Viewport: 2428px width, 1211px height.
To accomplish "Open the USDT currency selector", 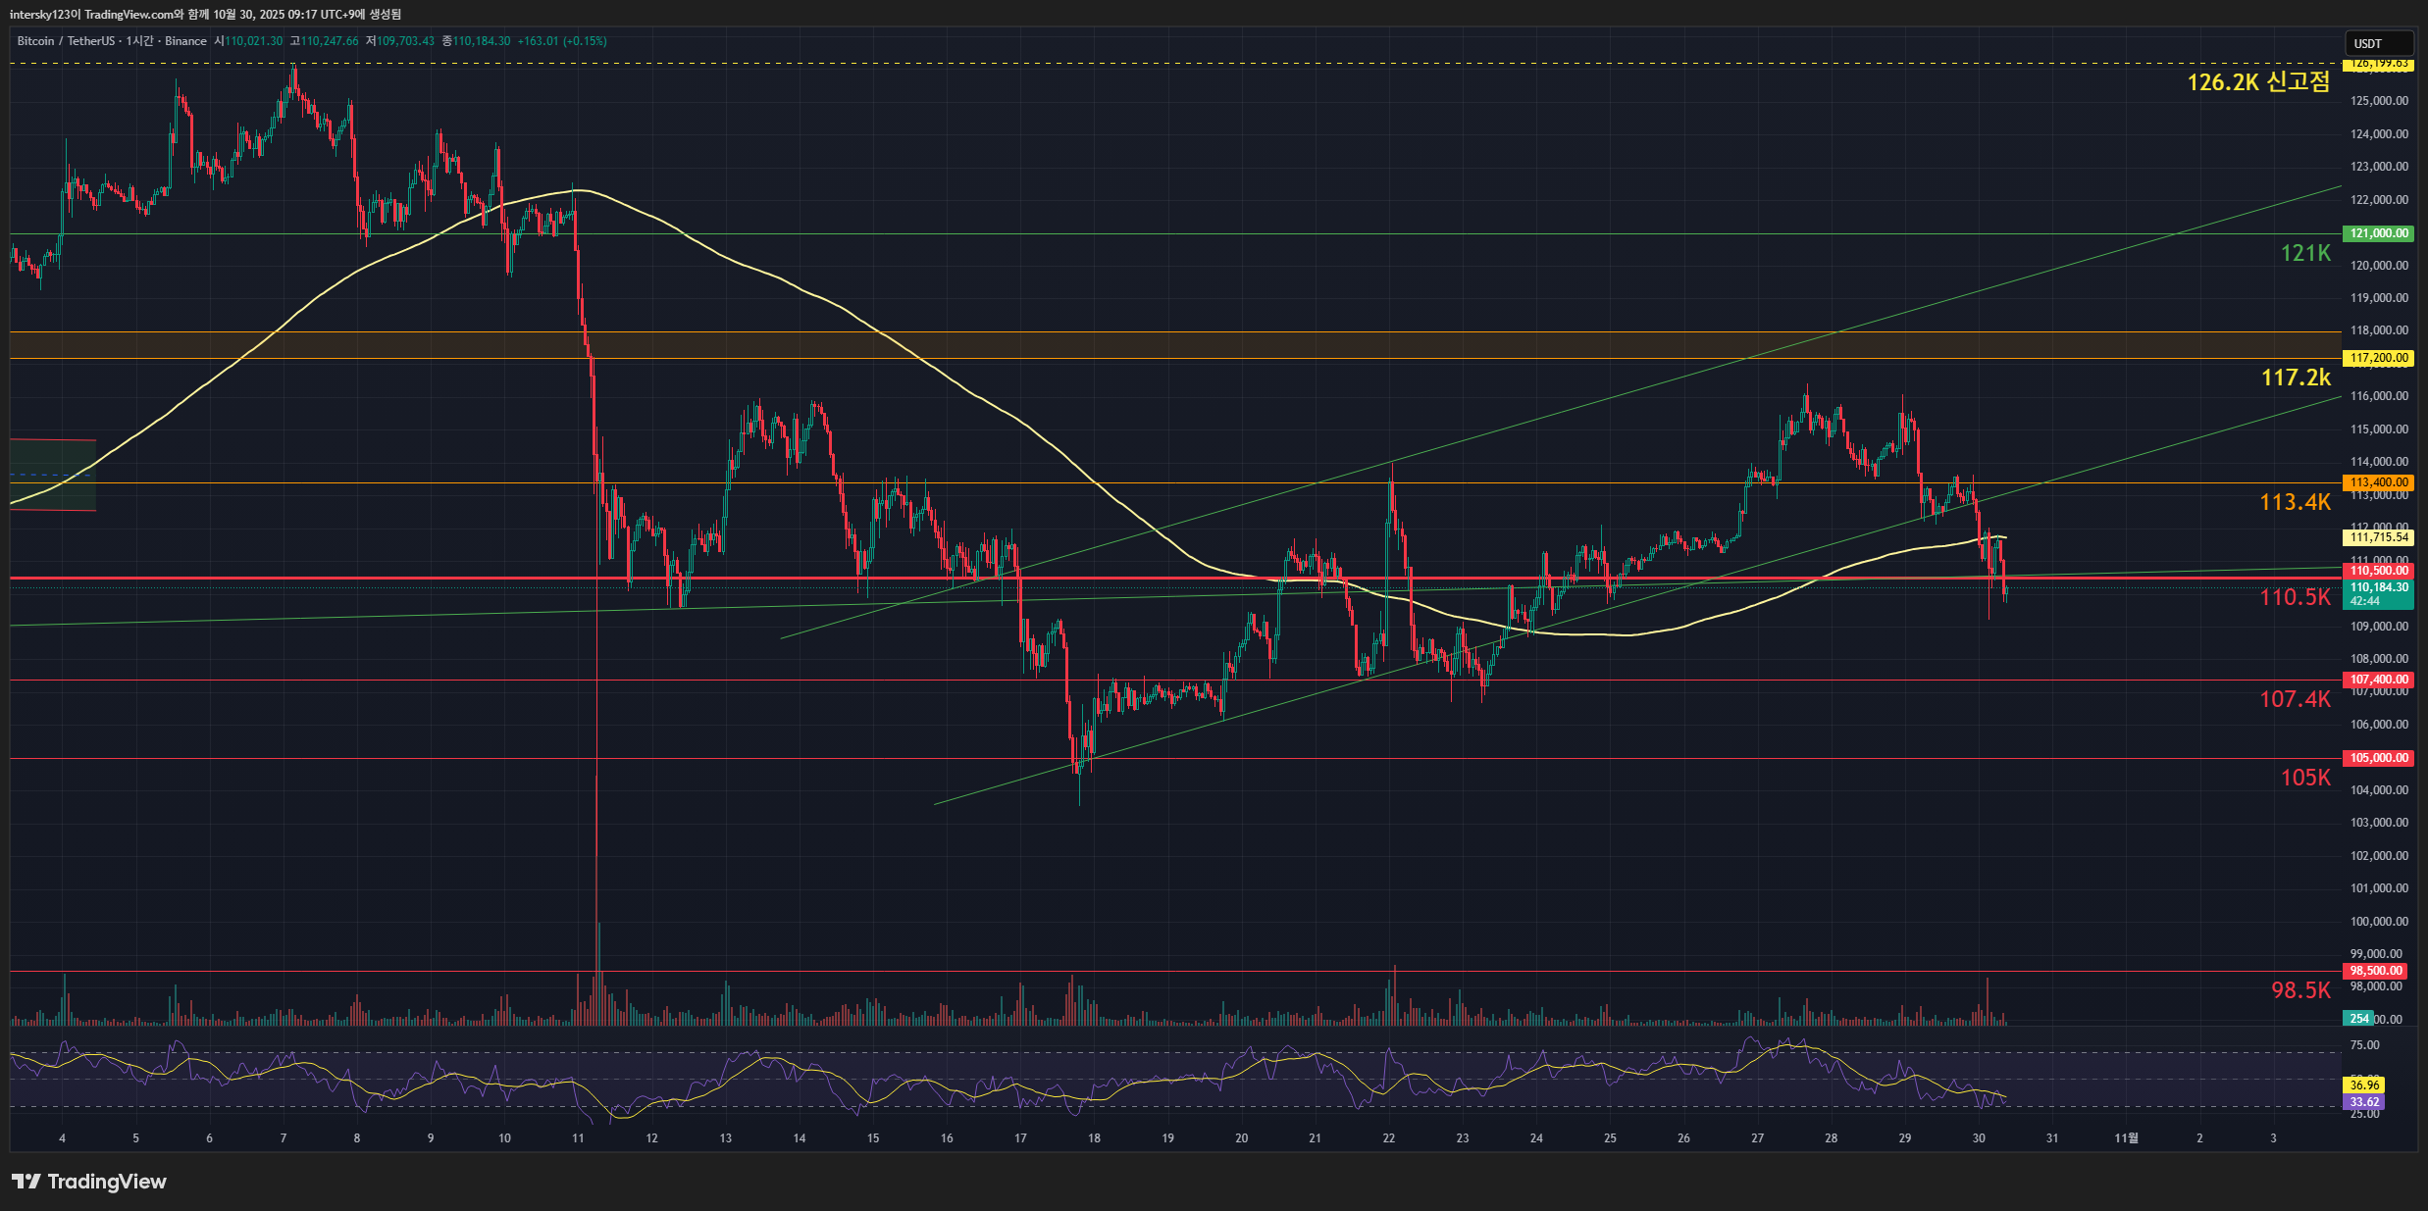I will (x=2377, y=43).
